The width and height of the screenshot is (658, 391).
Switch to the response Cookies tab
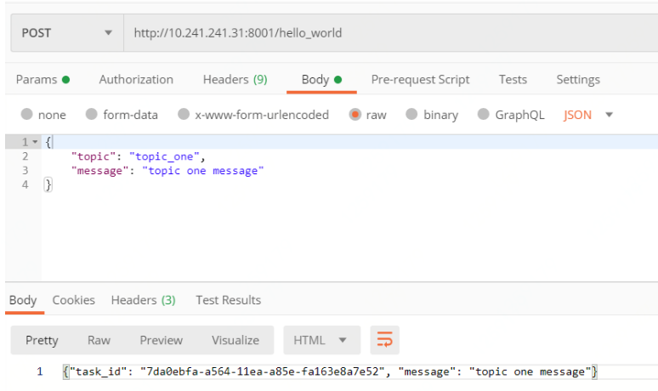[73, 300]
